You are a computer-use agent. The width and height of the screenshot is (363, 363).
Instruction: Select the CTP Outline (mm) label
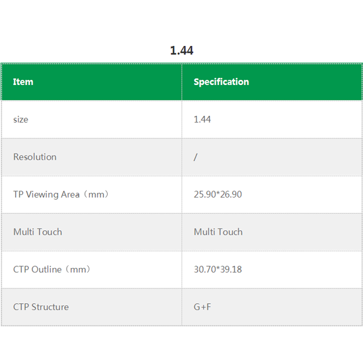[x=52, y=269]
